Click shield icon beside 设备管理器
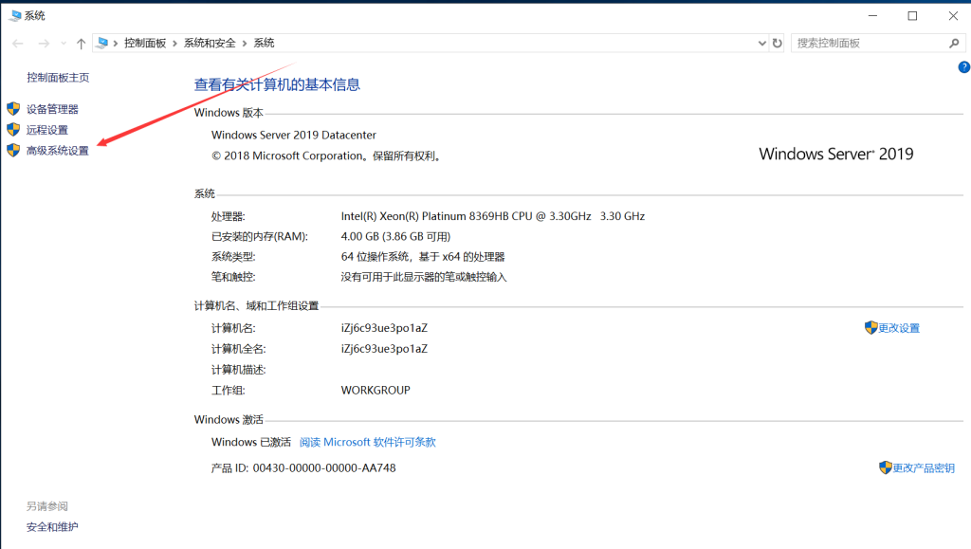Image resolution: width=971 pixels, height=549 pixels. pyautogui.click(x=13, y=109)
